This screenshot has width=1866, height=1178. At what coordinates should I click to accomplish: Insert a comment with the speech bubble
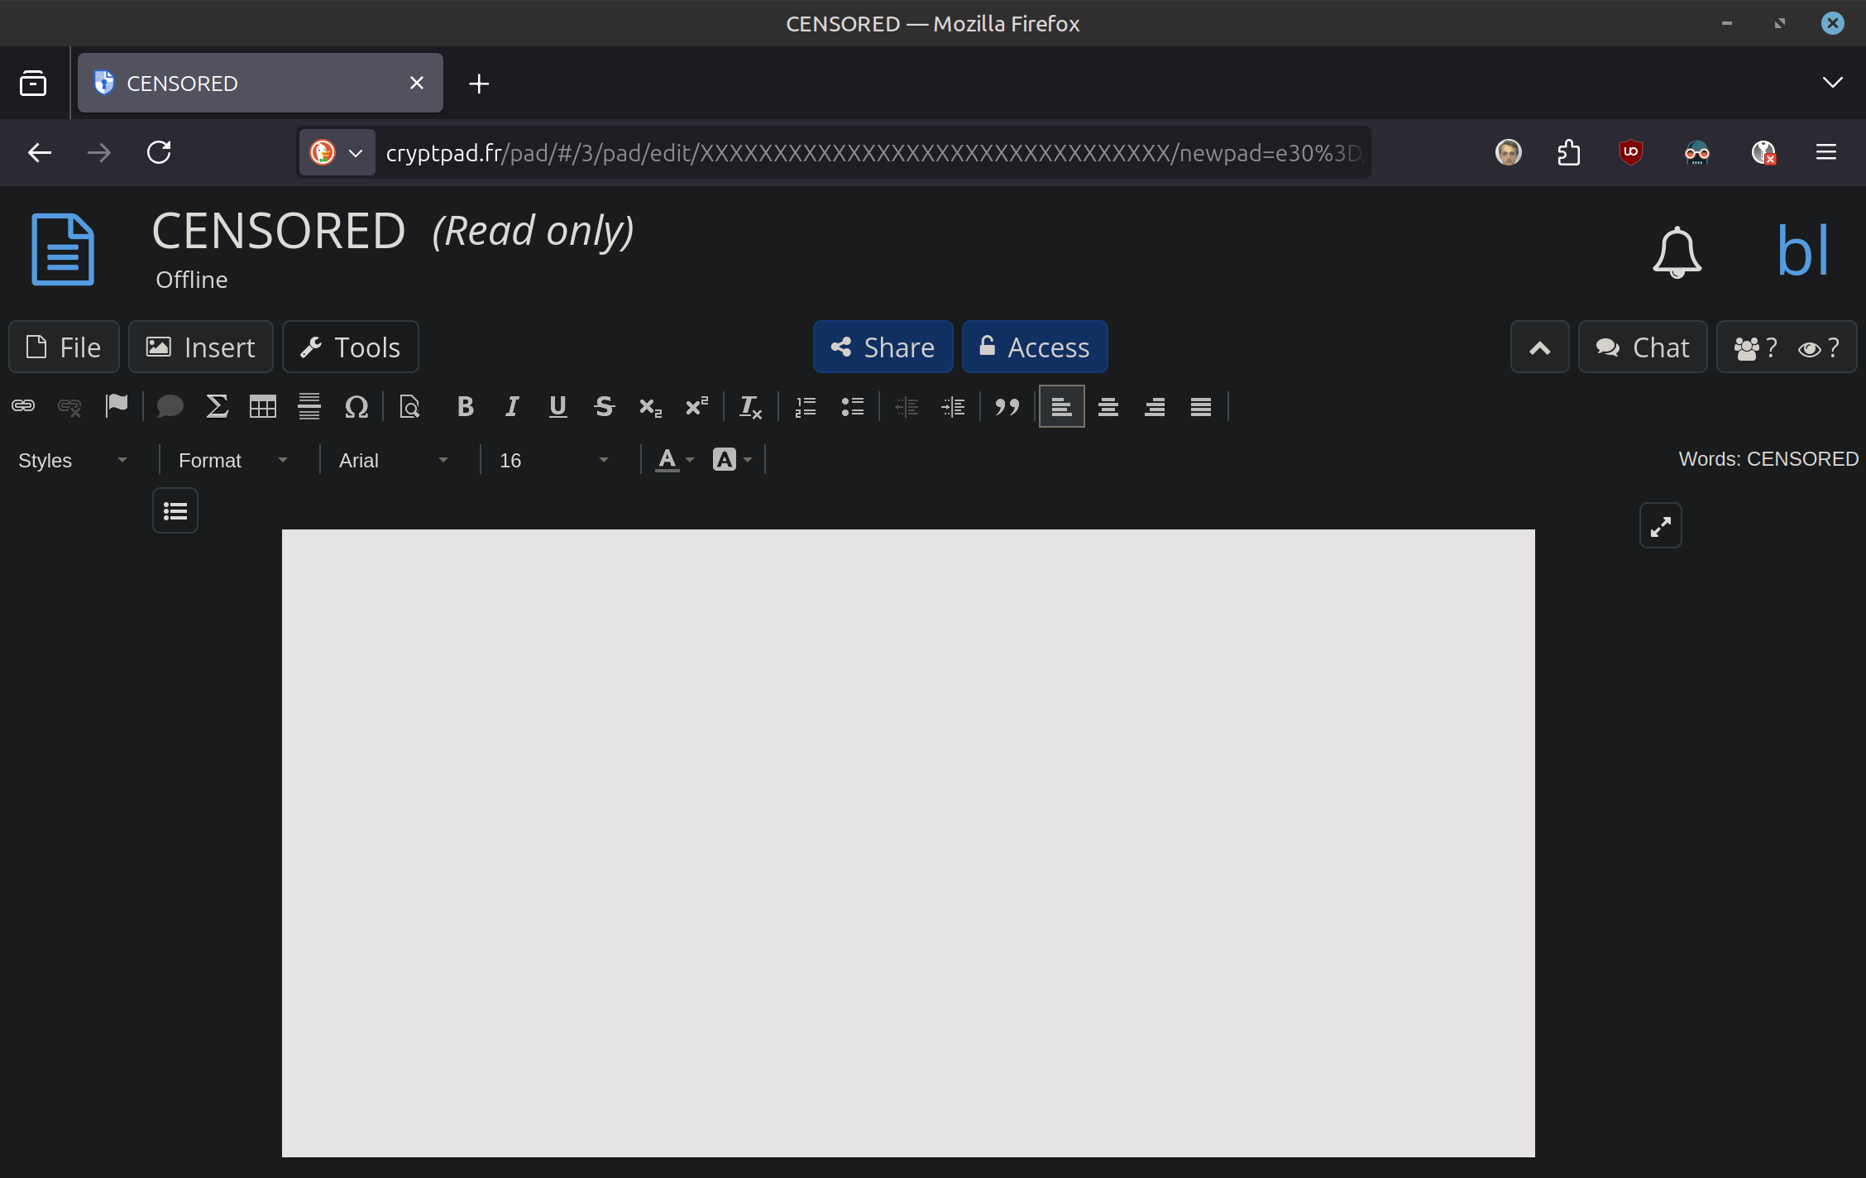[170, 406]
